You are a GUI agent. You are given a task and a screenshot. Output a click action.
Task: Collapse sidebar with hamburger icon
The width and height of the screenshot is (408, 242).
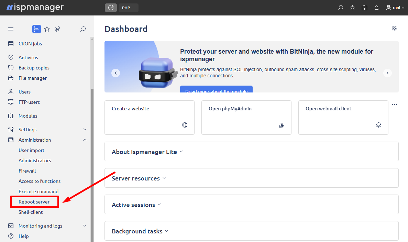pos(11,29)
